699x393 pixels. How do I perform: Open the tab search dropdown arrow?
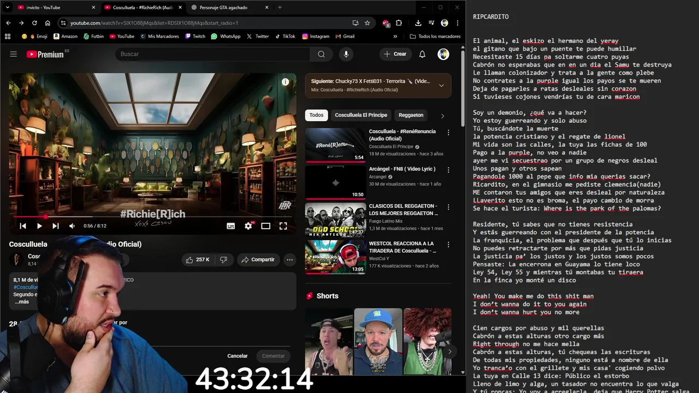7,8
